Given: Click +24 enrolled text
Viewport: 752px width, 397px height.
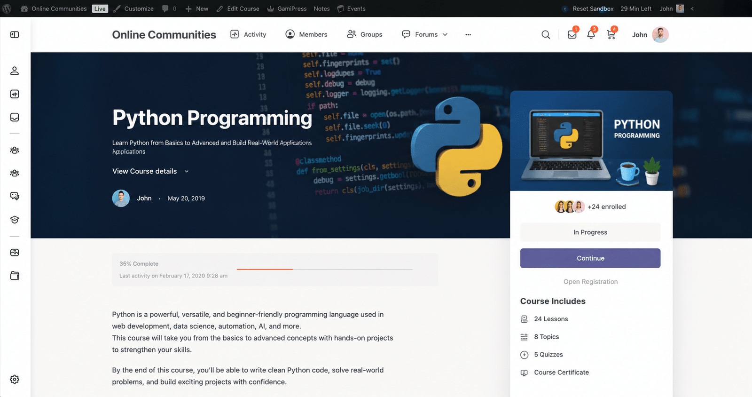Looking at the screenshot, I should point(607,206).
